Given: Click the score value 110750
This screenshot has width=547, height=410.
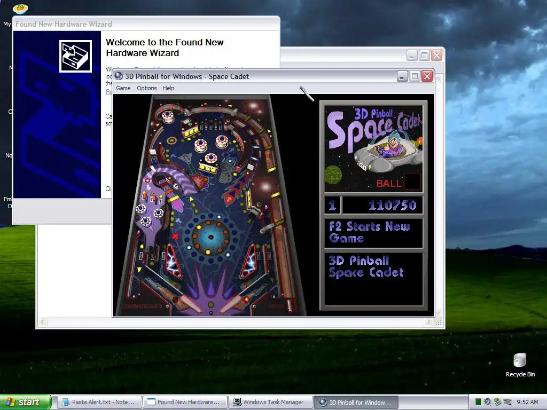Looking at the screenshot, I should [x=392, y=206].
